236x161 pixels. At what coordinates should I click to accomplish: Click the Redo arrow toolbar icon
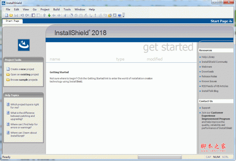[27, 15]
